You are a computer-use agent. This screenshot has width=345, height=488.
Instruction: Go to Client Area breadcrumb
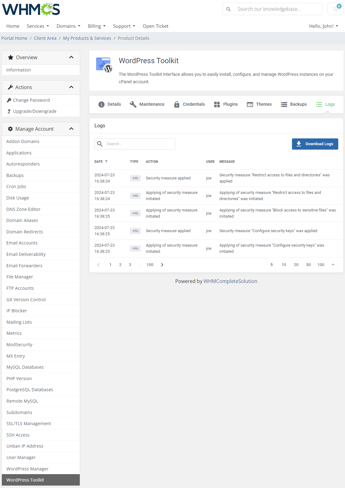(45, 38)
